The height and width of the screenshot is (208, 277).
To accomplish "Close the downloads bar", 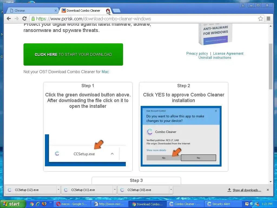I will (268, 190).
